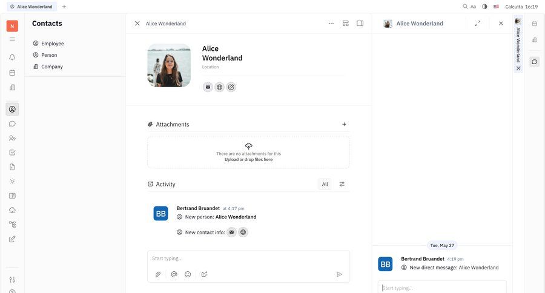This screenshot has height=293, width=545.
Task: Click the layout view icon in contact header
Action: click(346, 23)
